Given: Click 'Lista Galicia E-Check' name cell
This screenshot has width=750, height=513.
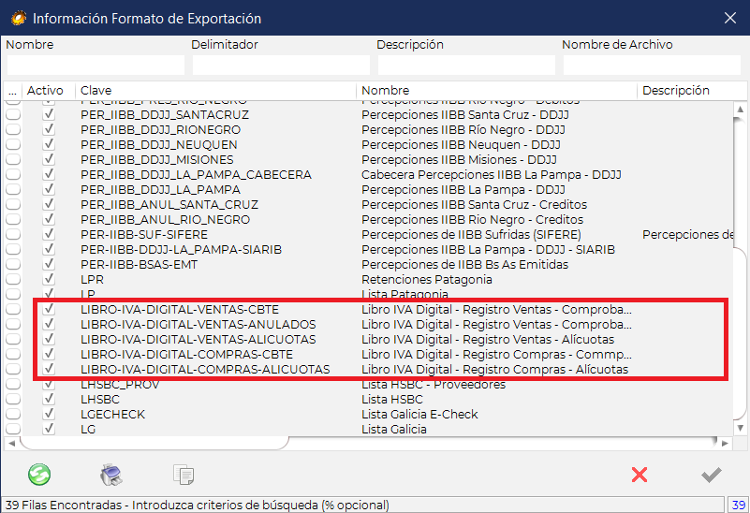Looking at the screenshot, I should point(419,414).
